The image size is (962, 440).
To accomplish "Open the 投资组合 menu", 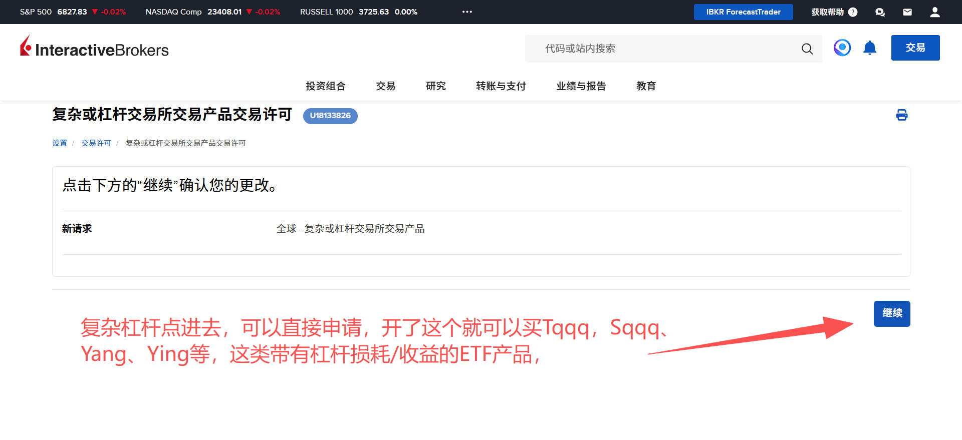I will [325, 86].
